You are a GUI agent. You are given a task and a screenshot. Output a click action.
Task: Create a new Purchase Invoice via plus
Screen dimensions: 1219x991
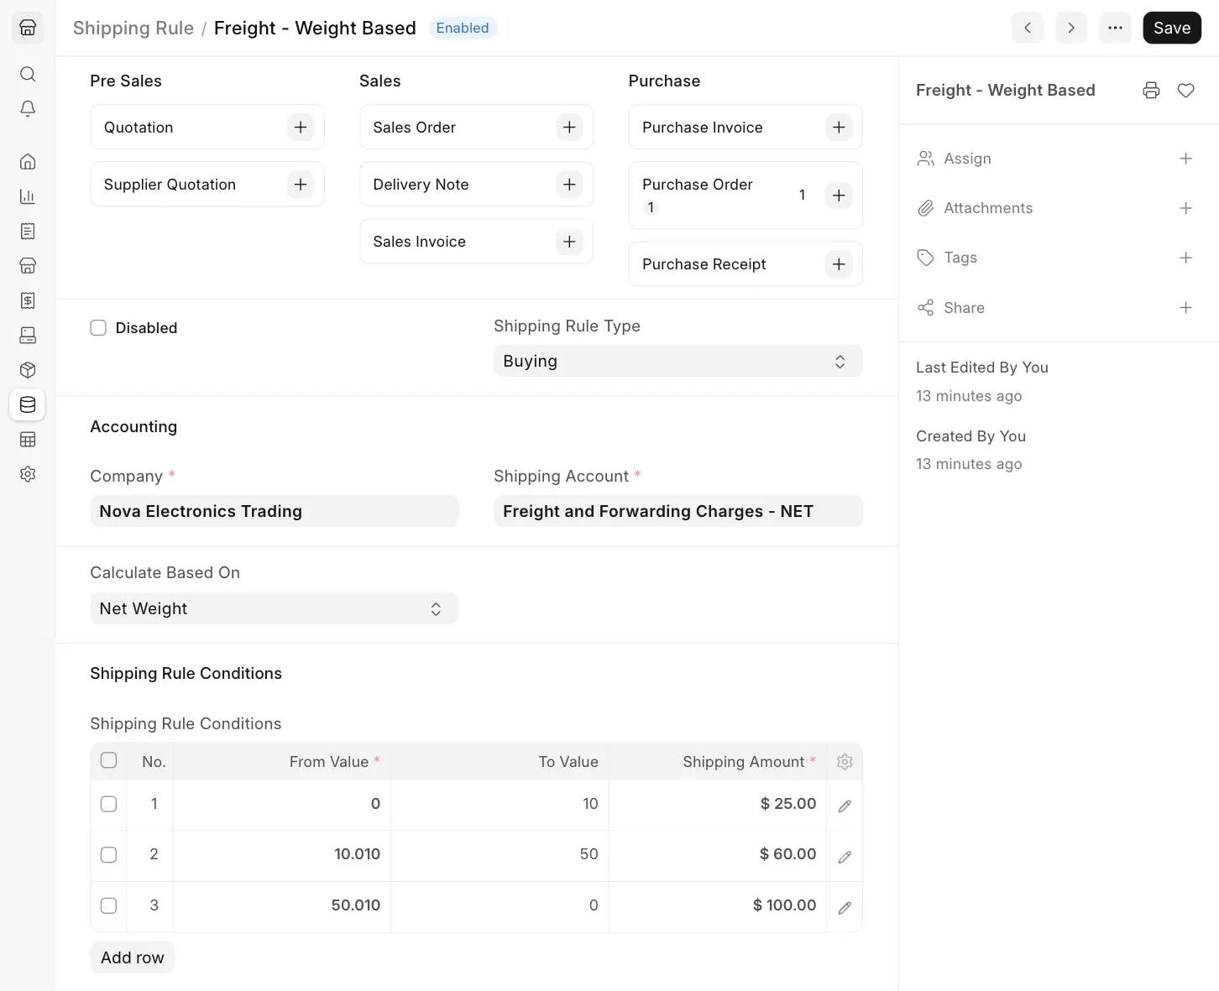tap(839, 128)
